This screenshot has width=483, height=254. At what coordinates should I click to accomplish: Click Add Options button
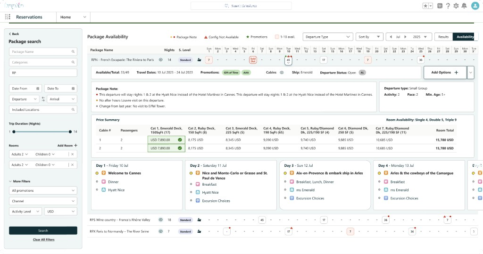click(445, 73)
